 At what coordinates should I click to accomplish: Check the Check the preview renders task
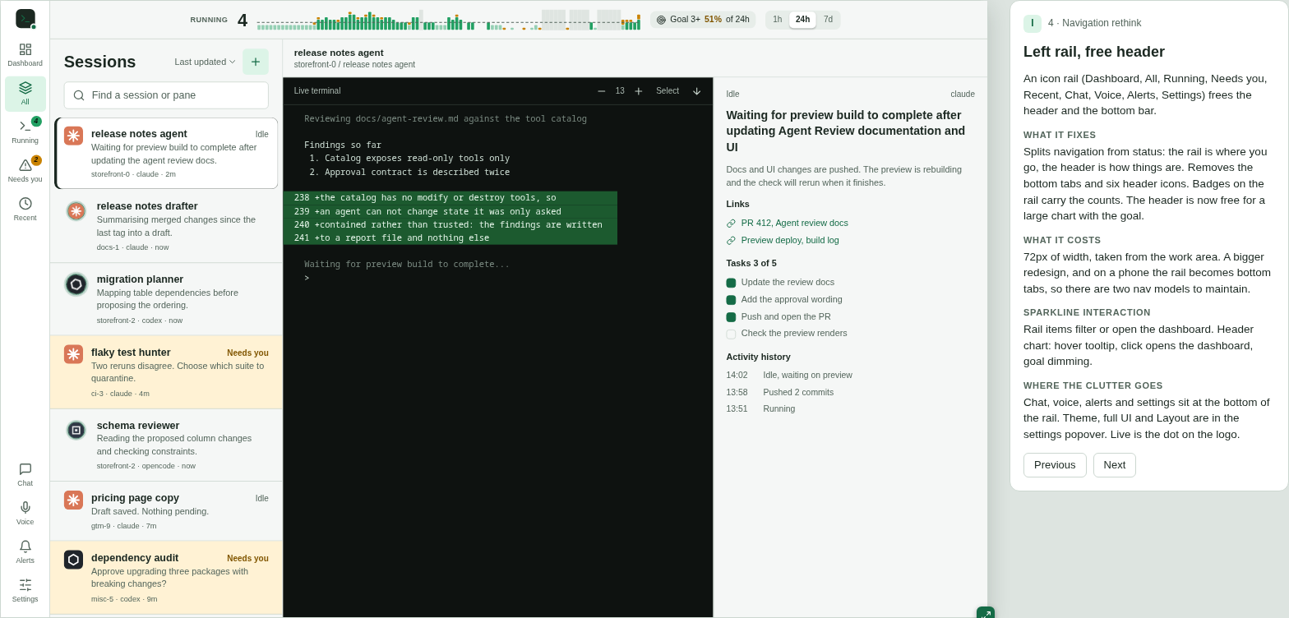click(x=731, y=334)
